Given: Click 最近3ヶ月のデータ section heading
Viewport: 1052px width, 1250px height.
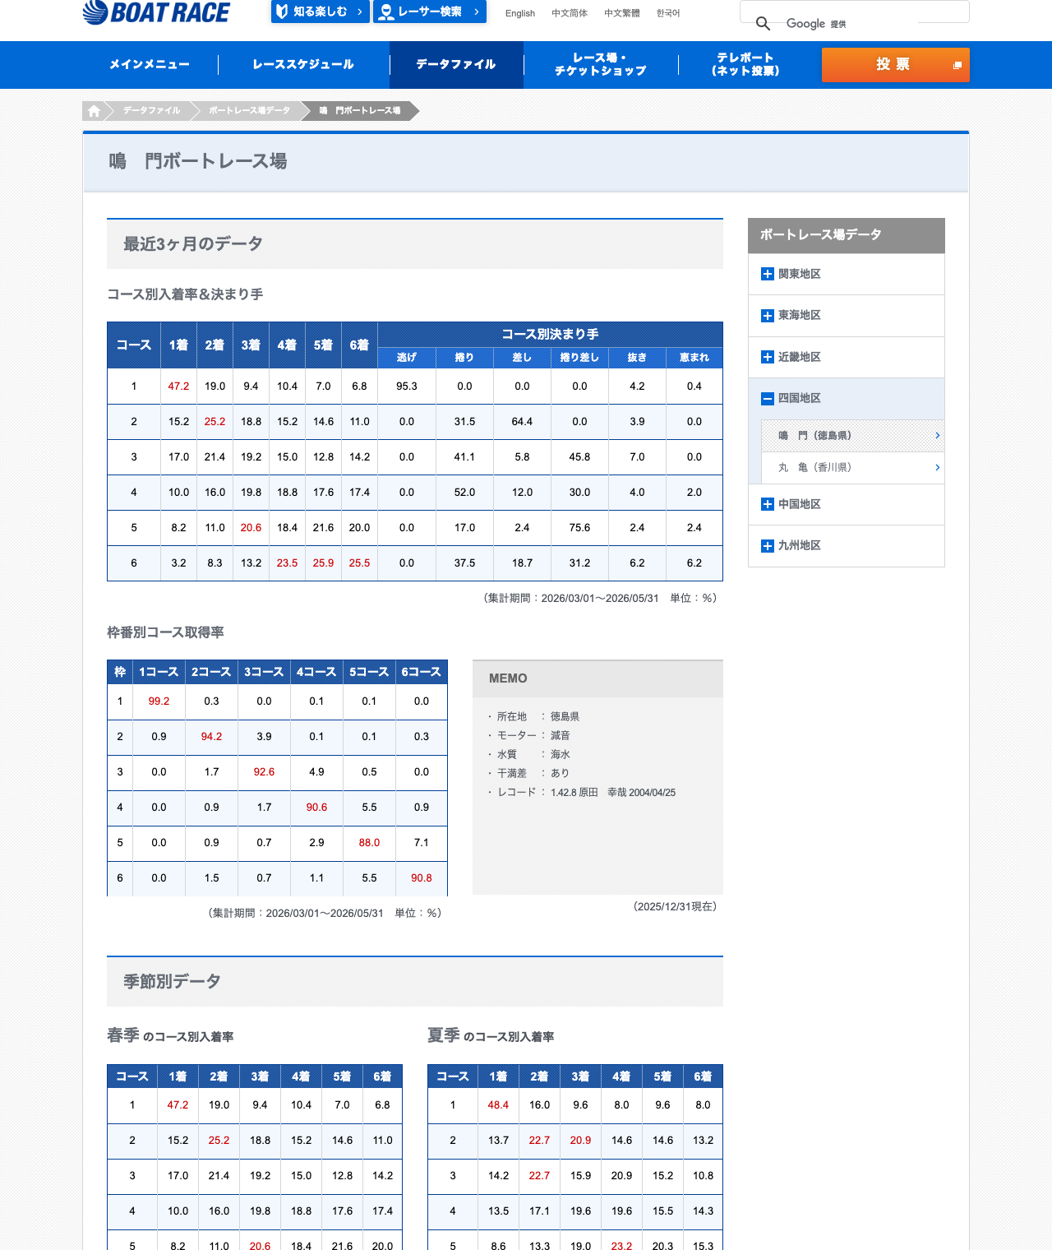Looking at the screenshot, I should [193, 244].
